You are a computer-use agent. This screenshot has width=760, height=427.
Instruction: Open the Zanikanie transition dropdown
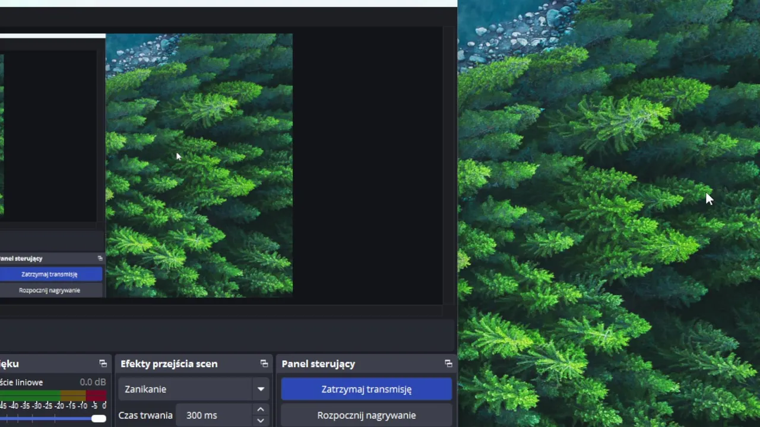pyautogui.click(x=193, y=389)
